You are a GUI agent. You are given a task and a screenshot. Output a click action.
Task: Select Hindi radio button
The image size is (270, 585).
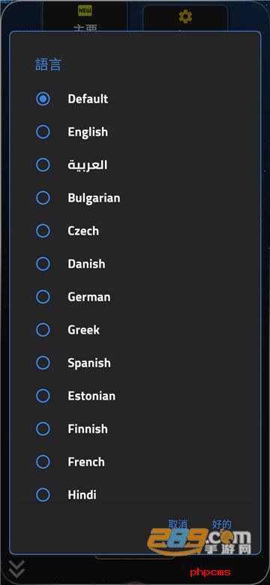(x=43, y=495)
